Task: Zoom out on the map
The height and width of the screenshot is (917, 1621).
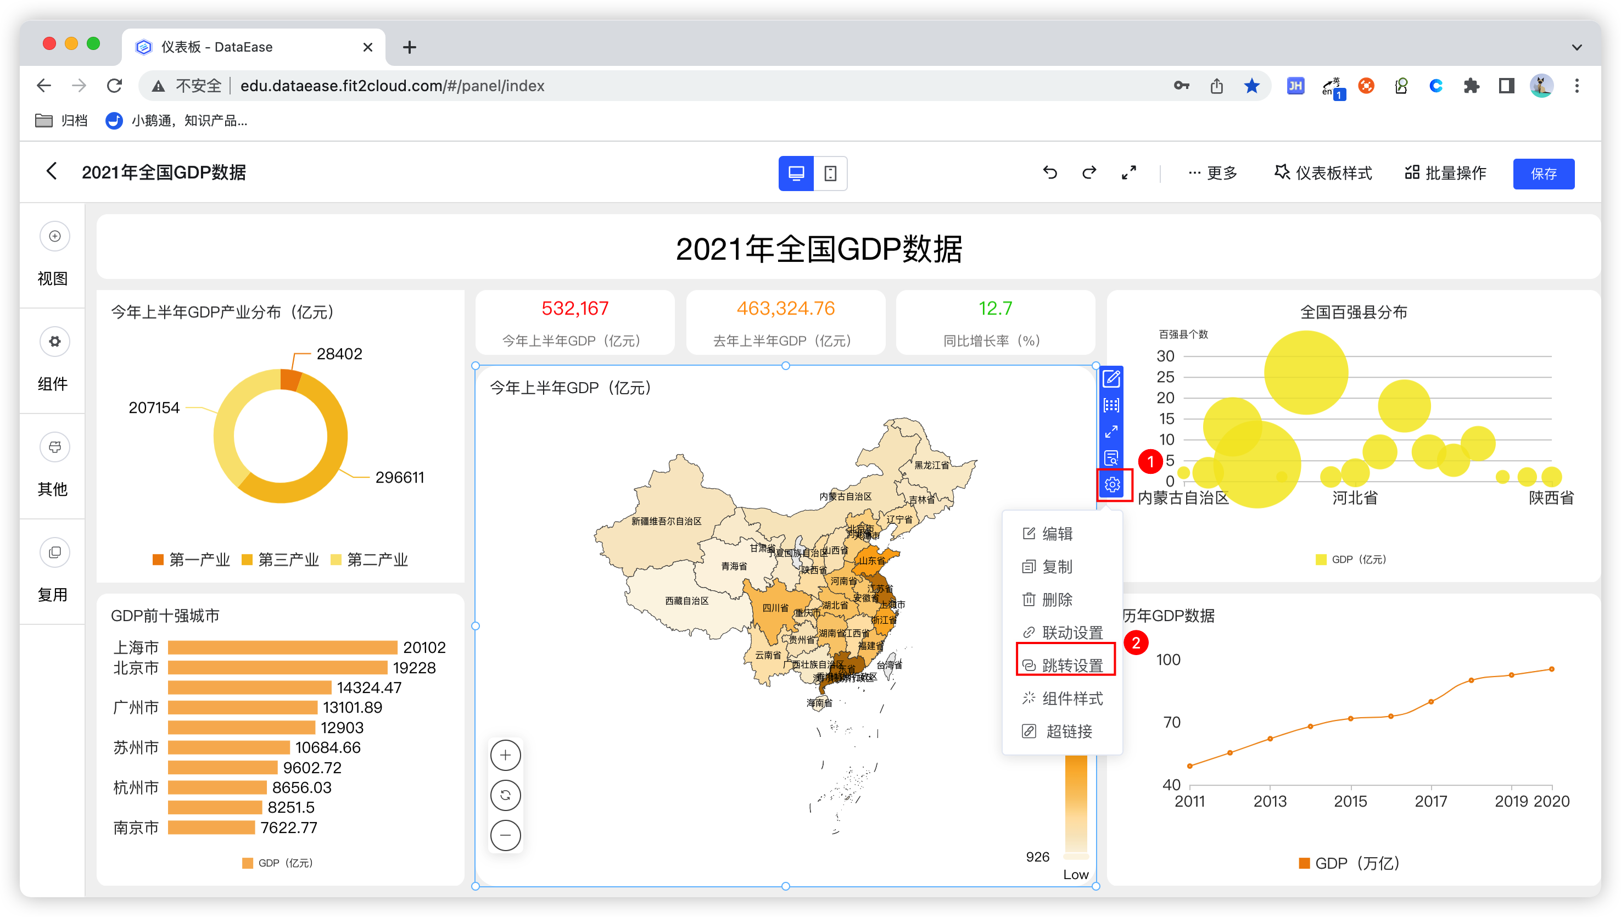Action: [x=505, y=835]
